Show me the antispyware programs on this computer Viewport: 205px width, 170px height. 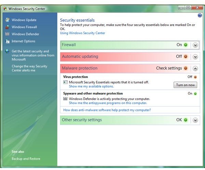tap(108, 103)
